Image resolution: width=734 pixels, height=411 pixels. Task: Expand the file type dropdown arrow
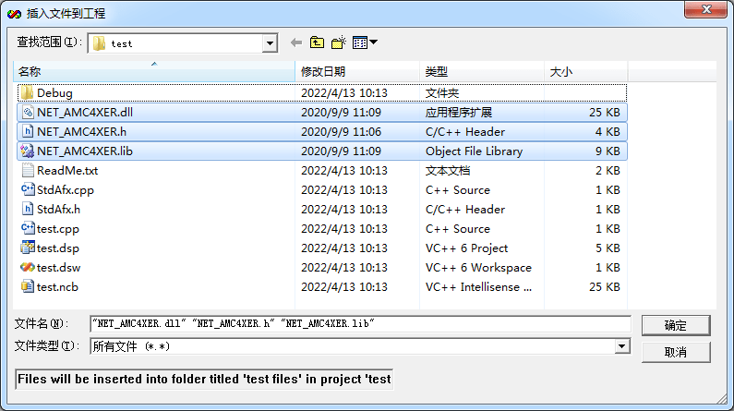(621, 346)
